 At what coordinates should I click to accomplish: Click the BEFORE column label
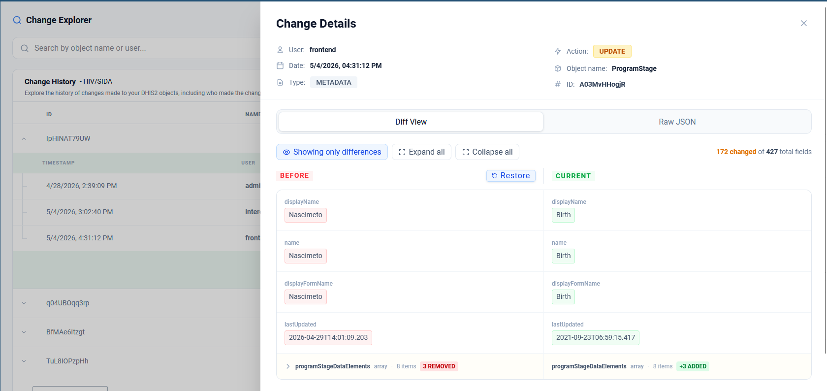[x=294, y=176]
